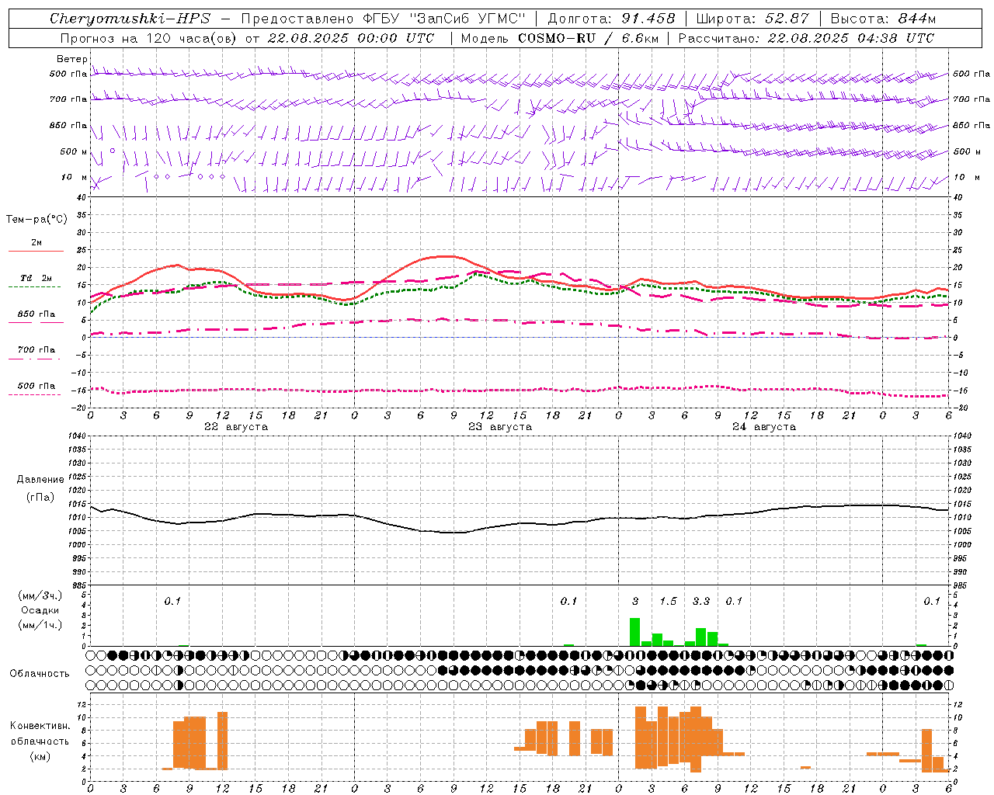Click the 3.3 precipitation total value
Image resolution: width=994 pixels, height=795 pixels.
[701, 601]
